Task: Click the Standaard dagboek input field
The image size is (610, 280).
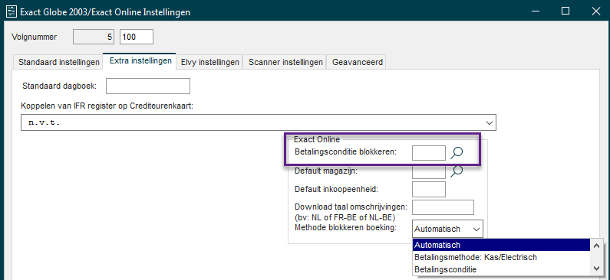Action: (148, 86)
